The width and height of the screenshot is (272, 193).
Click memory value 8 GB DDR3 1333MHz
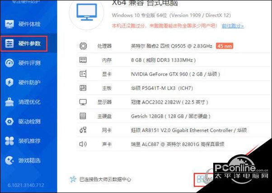(164, 60)
